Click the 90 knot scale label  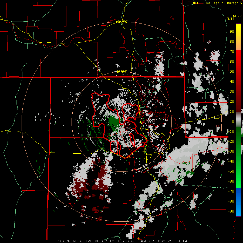pyautogui.click(x=232, y=32)
